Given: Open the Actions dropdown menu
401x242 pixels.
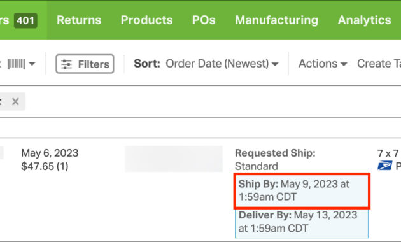Looking at the screenshot, I should [x=323, y=64].
